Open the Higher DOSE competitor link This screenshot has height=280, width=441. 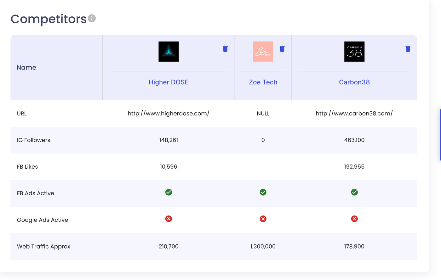(169, 82)
